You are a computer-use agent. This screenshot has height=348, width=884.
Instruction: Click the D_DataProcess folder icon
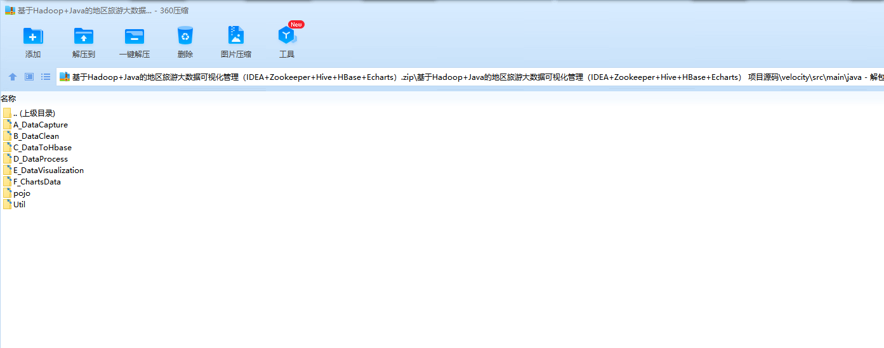(x=7, y=159)
